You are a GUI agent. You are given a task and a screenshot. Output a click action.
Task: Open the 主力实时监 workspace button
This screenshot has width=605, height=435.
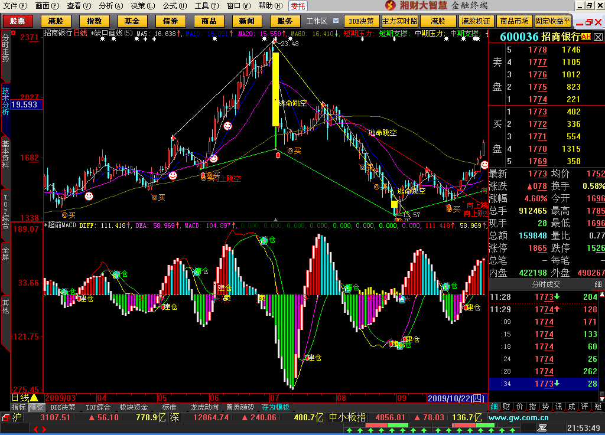tap(400, 21)
